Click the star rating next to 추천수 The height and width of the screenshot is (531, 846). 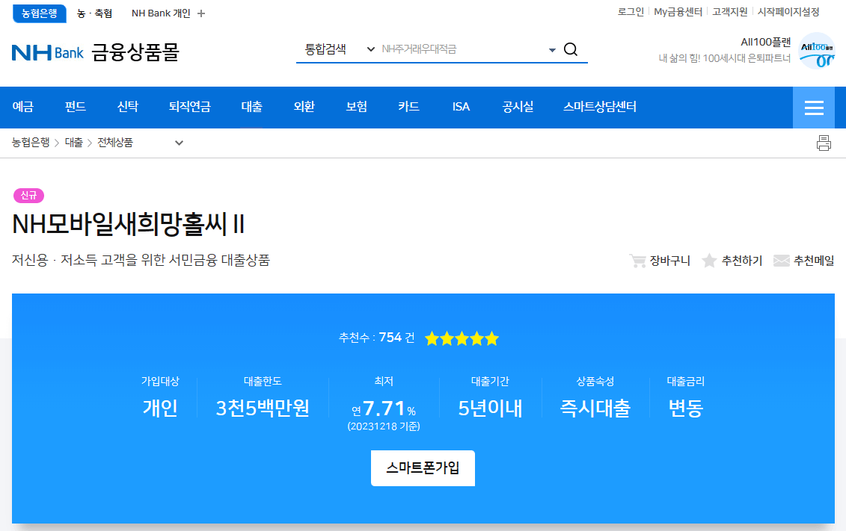pos(461,338)
